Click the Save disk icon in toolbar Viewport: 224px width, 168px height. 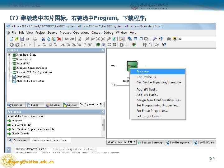(22, 39)
